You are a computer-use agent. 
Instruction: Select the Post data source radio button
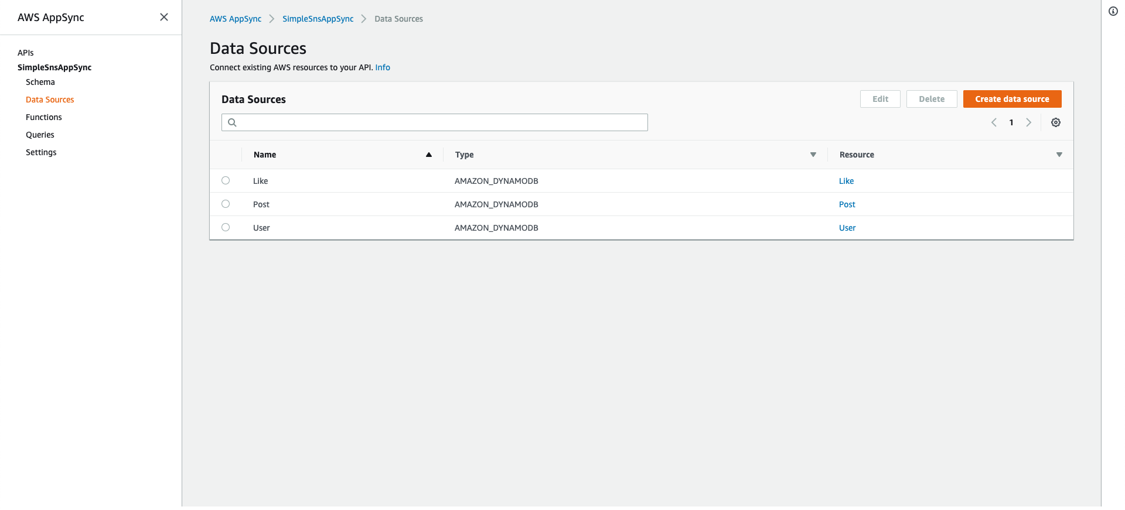pos(226,204)
